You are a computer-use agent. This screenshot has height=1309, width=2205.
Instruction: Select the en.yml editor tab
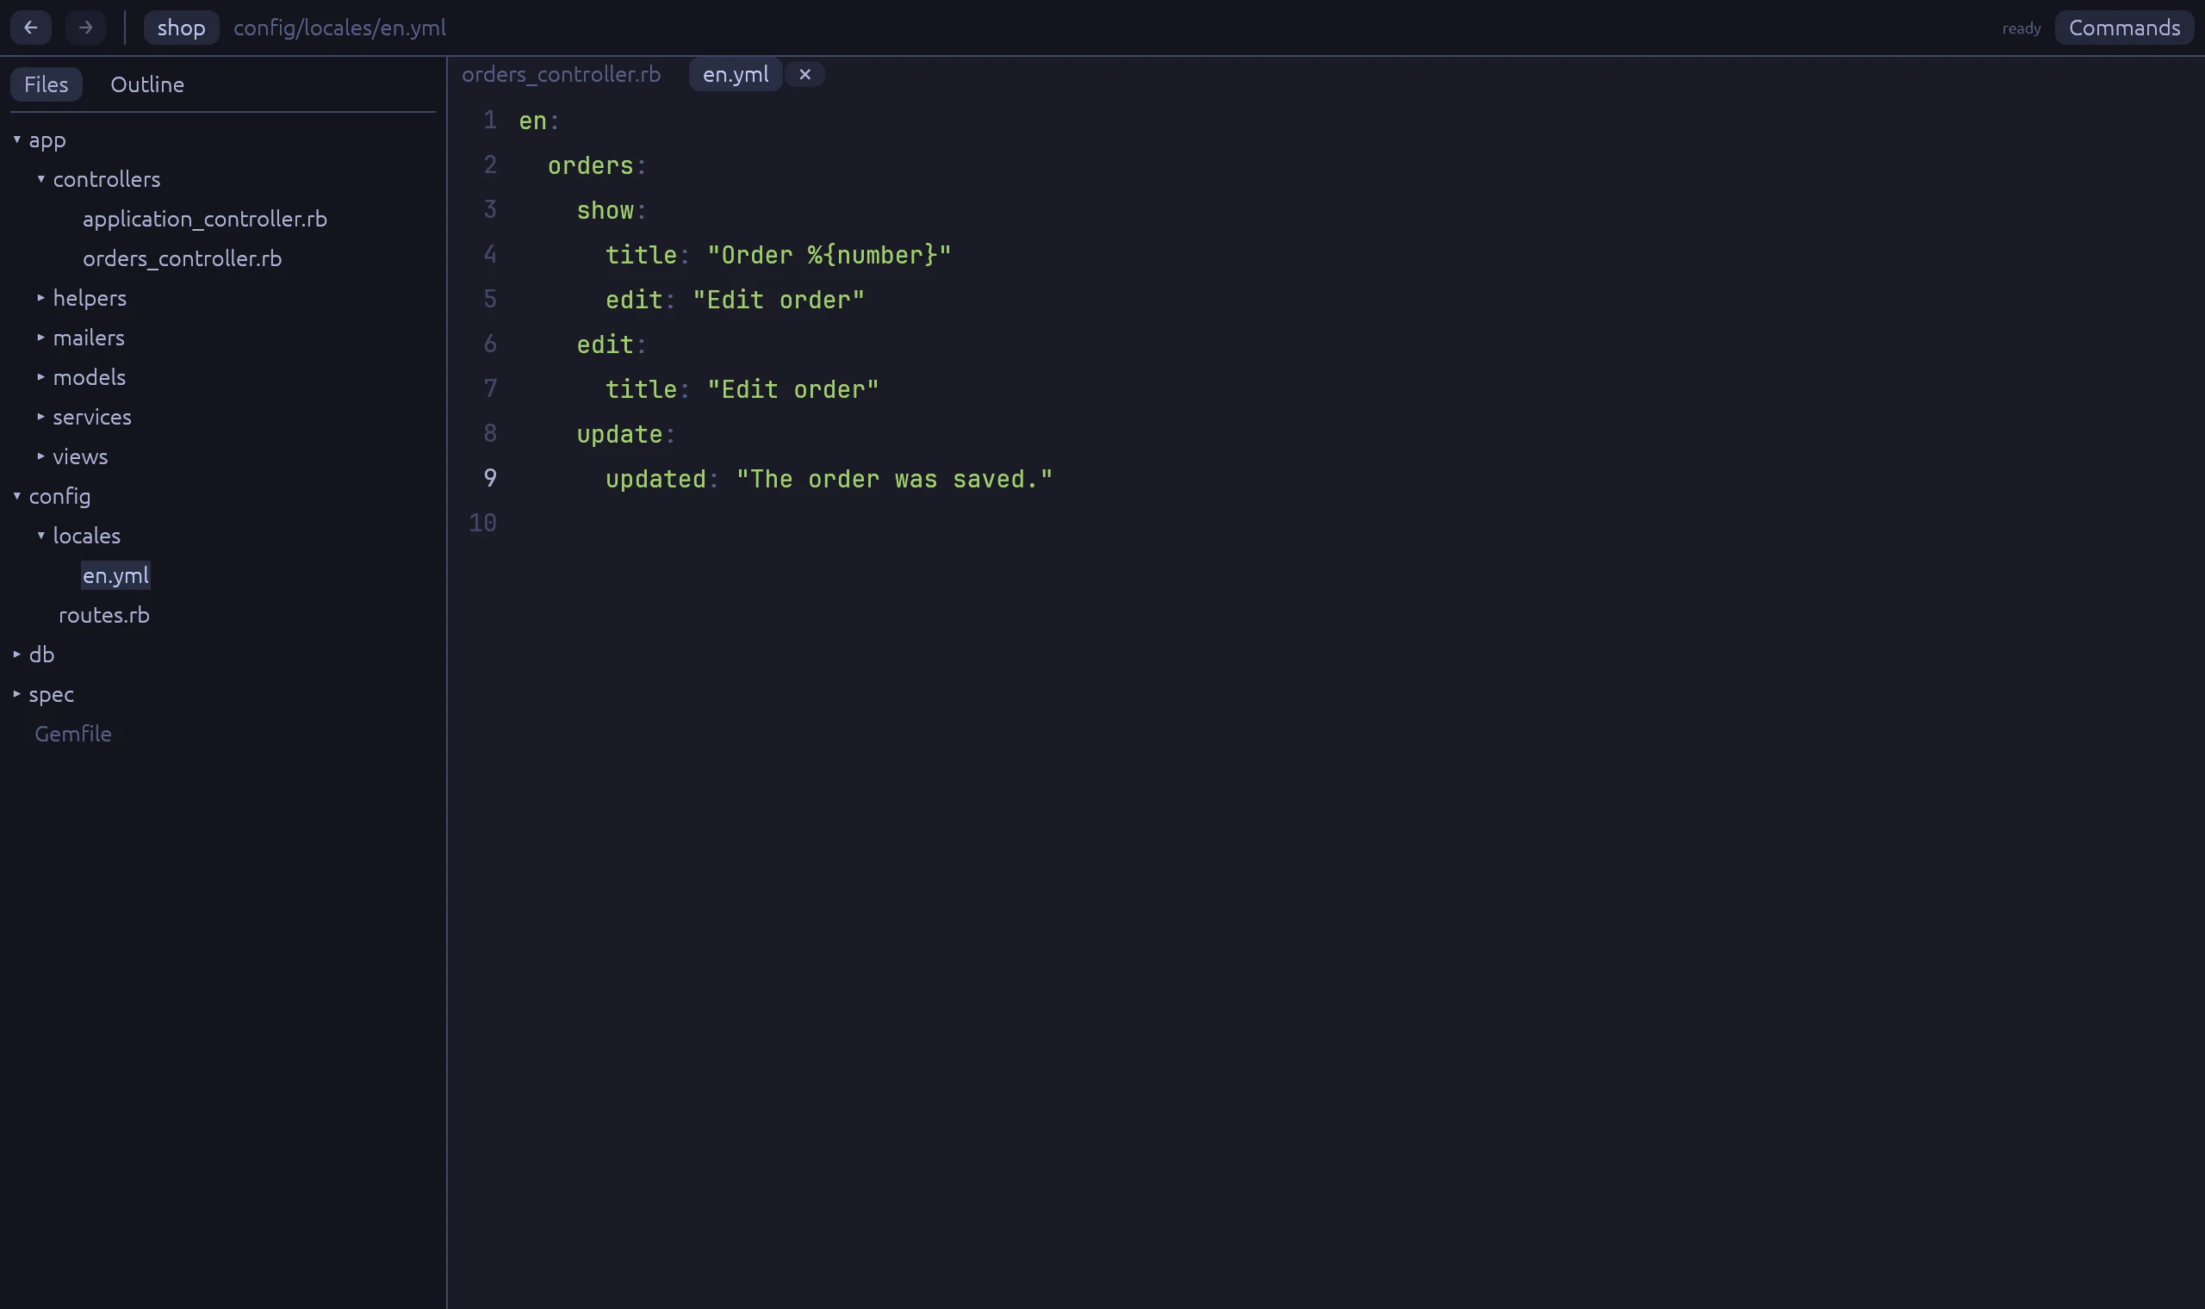click(736, 75)
